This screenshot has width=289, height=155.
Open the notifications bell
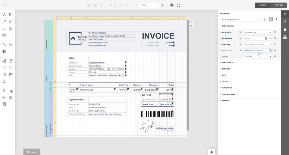(212, 152)
